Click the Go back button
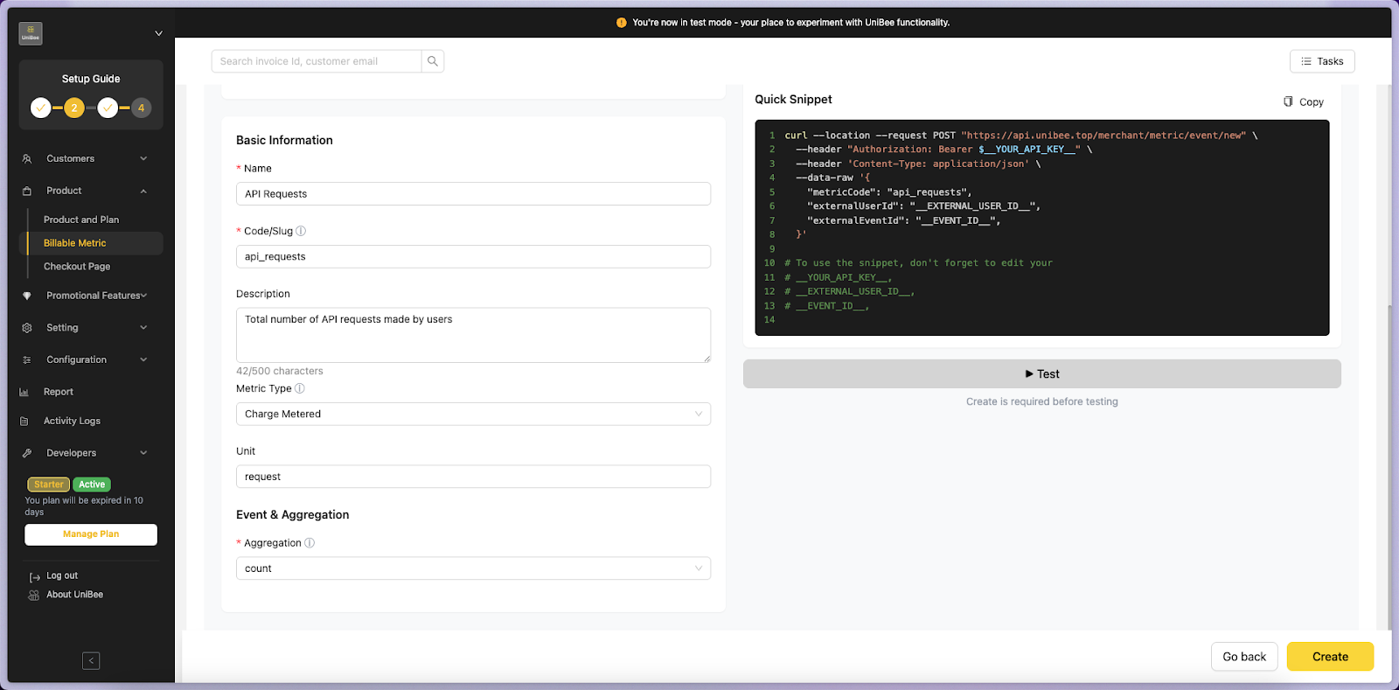The image size is (1399, 690). point(1243,657)
